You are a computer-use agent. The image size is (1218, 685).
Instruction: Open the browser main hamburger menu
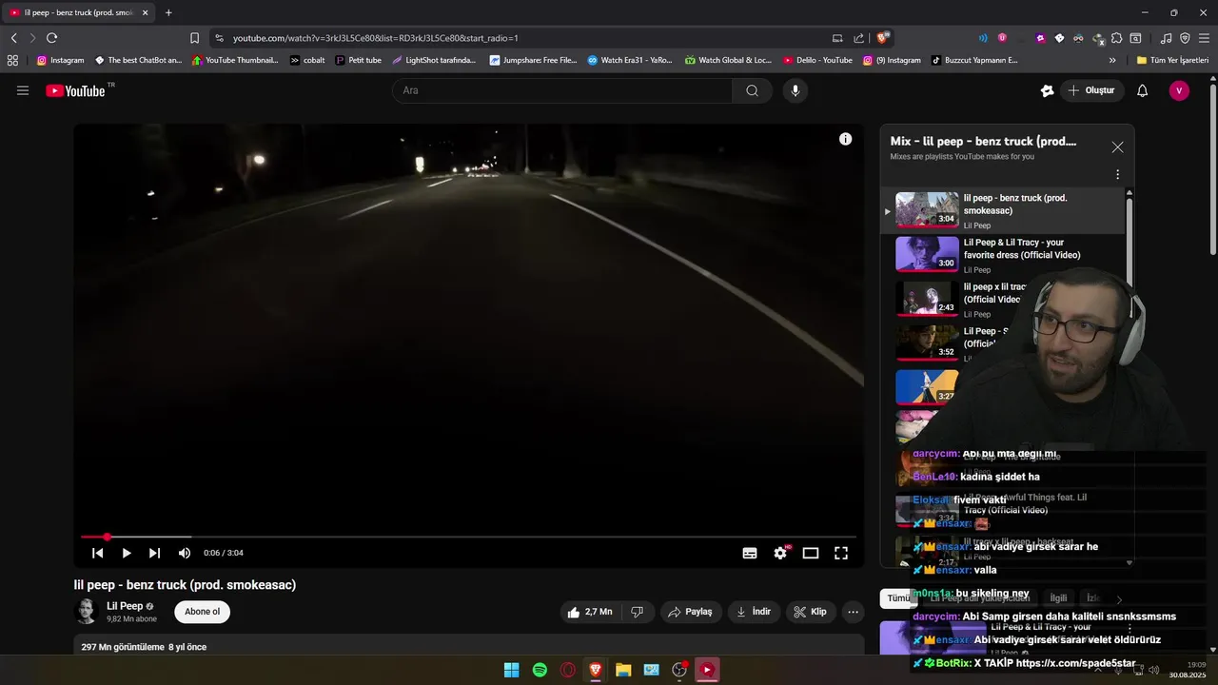(x=1204, y=38)
